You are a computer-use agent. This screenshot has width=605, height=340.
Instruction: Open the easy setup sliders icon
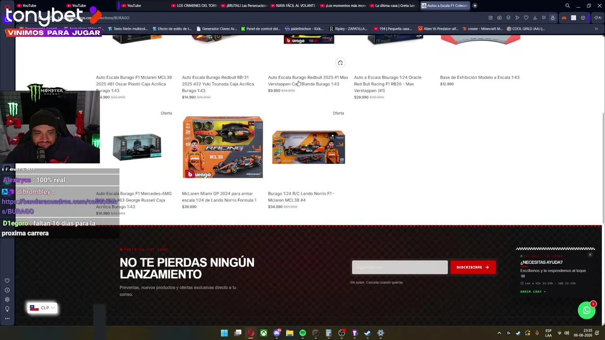pos(544,18)
